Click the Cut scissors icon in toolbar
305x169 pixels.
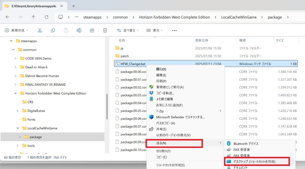click(40, 30)
